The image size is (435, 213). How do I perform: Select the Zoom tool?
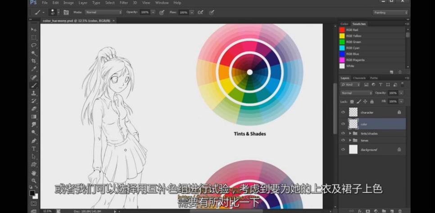tap(34, 181)
